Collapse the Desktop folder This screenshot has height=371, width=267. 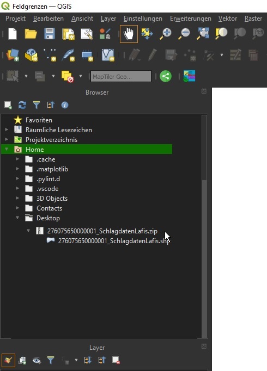(17, 218)
